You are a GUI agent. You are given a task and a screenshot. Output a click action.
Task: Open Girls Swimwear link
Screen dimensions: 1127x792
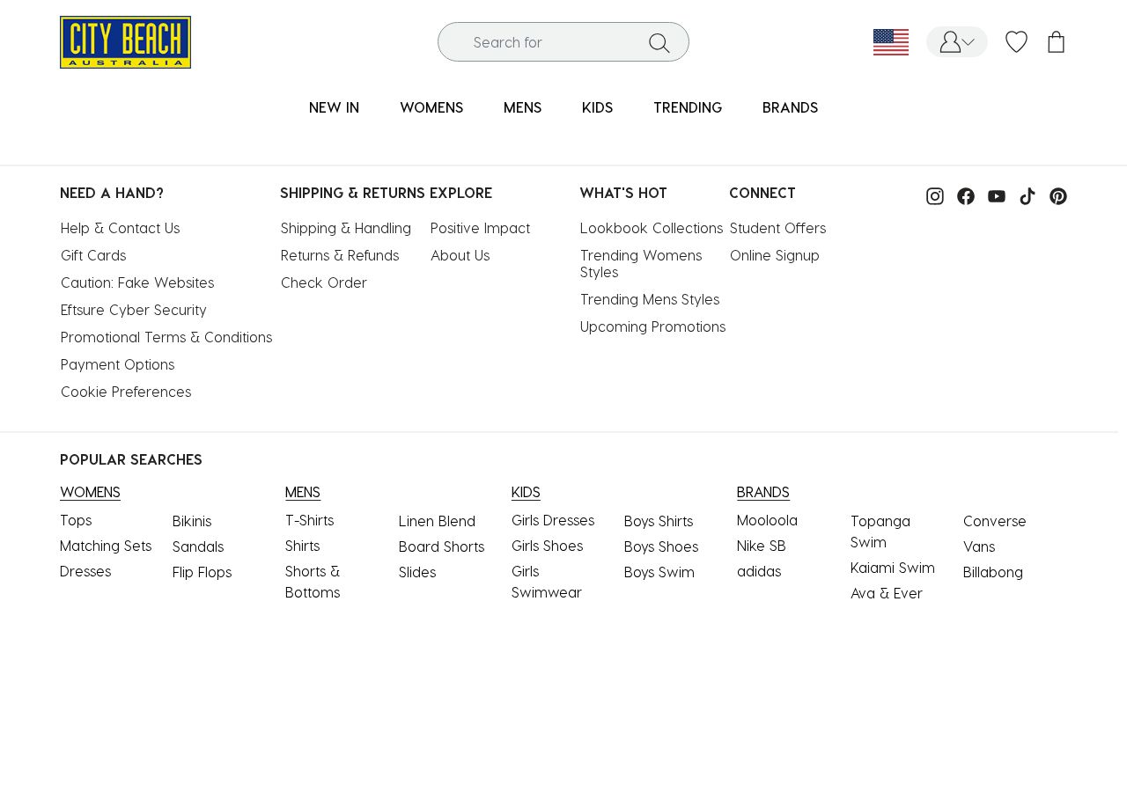click(547, 582)
